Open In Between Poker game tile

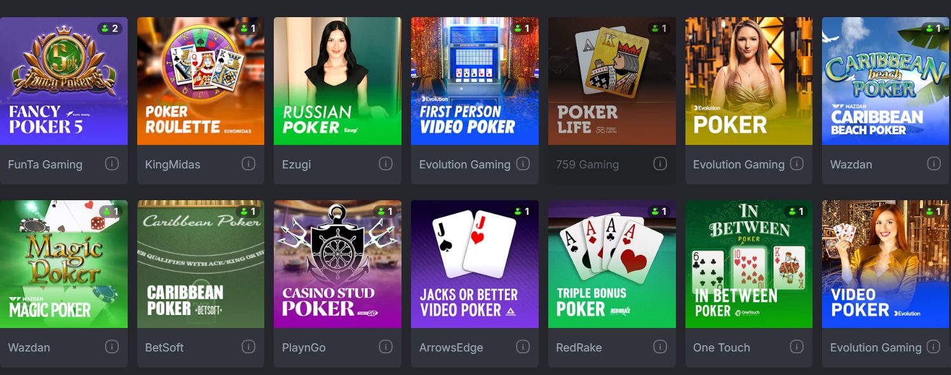click(749, 264)
